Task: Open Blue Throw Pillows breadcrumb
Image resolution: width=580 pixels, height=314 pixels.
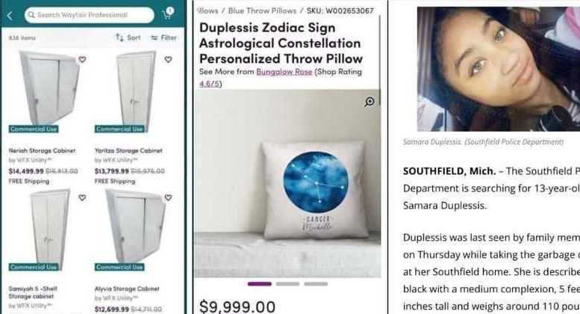Action: pos(262,10)
